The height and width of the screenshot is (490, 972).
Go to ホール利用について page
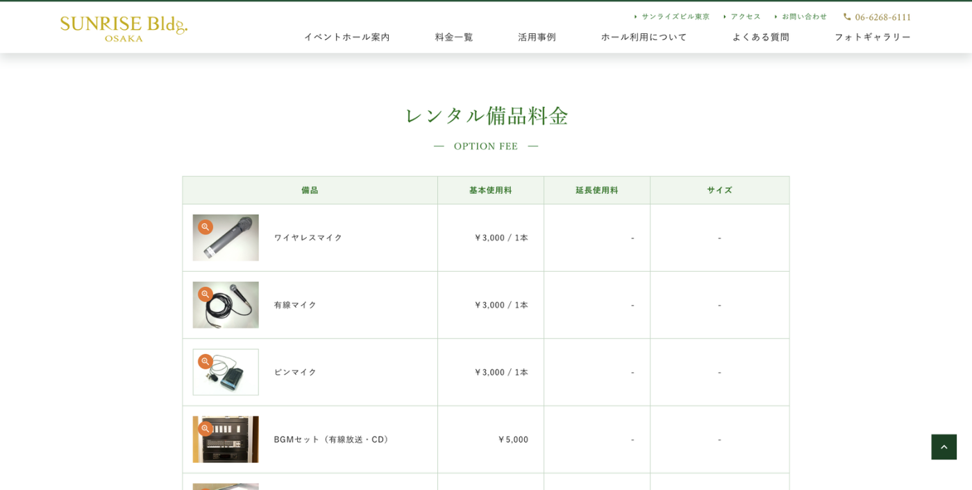tap(644, 37)
